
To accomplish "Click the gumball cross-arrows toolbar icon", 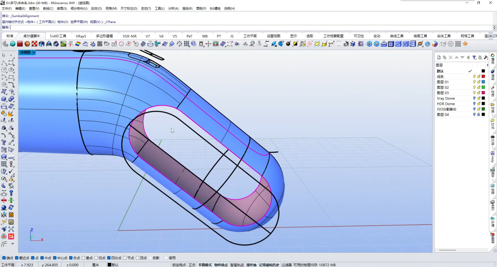I will pyautogui.click(x=208, y=44).
